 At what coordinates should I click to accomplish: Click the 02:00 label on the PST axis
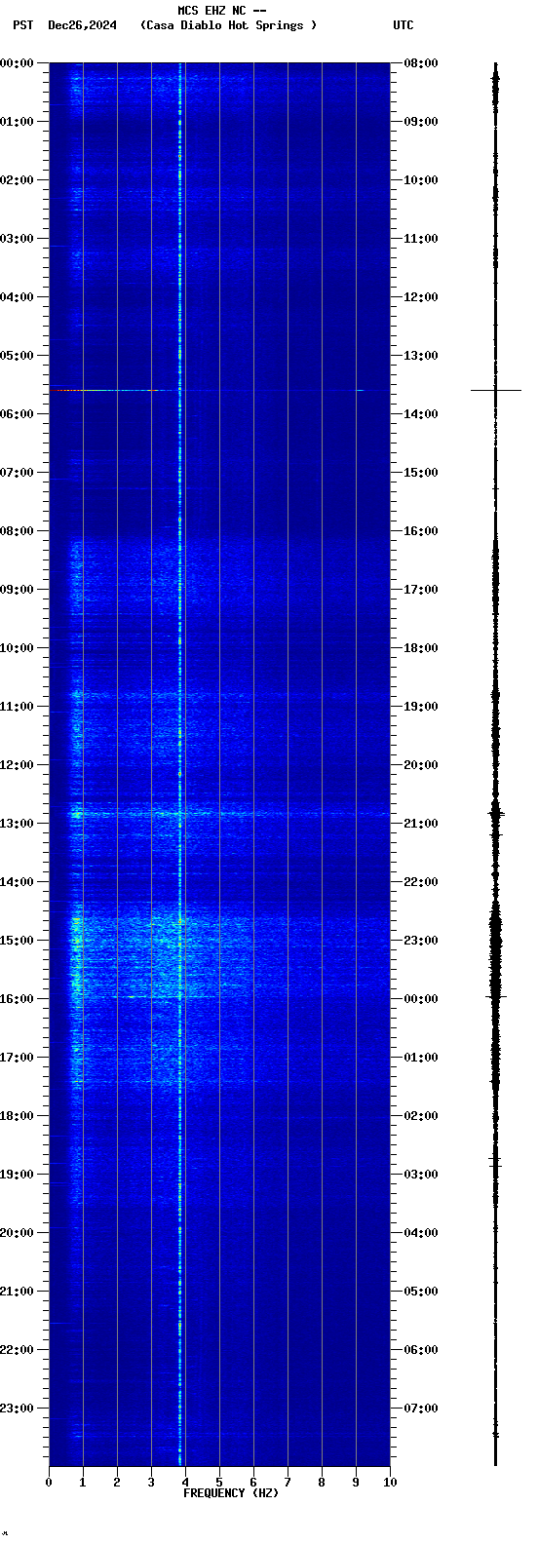(x=18, y=180)
